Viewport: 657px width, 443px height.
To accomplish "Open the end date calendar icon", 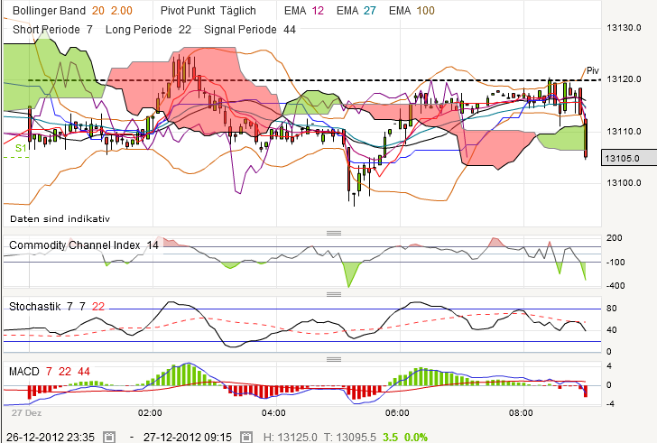I will coord(246,438).
